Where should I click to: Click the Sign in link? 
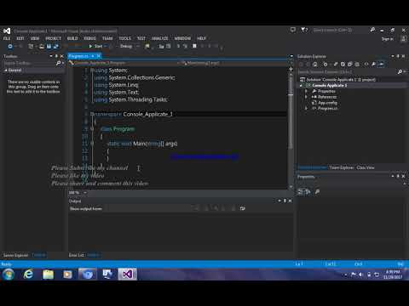click(x=388, y=39)
